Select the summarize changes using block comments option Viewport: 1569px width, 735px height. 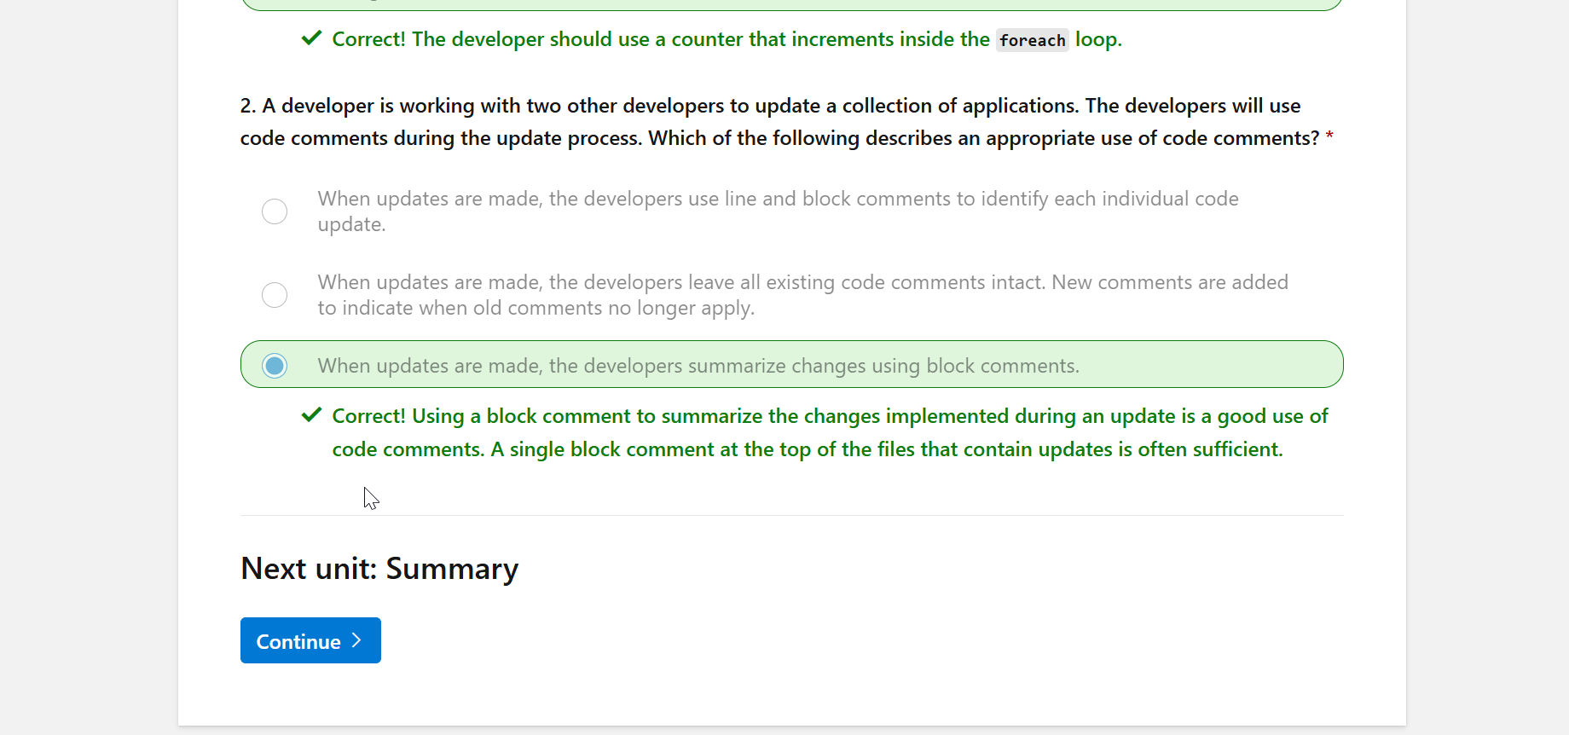coord(274,365)
